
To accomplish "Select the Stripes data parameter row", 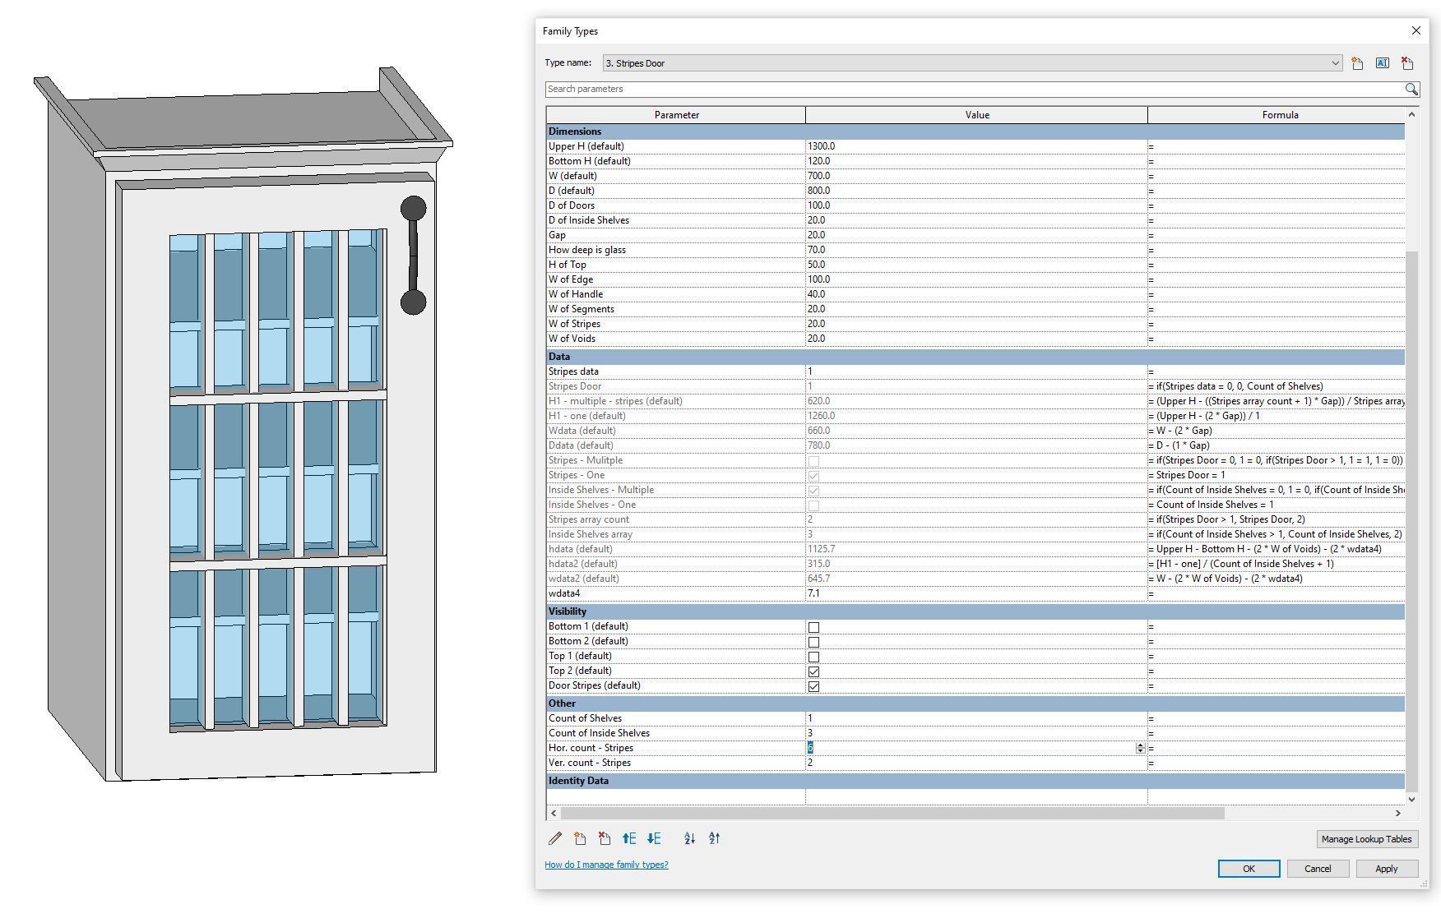I will (975, 371).
